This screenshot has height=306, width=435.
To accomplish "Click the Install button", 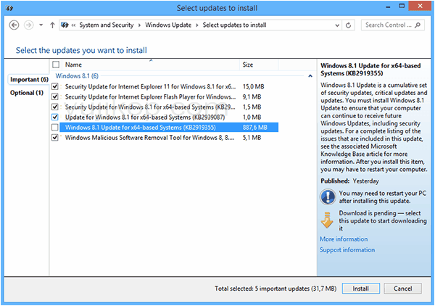I will click(360, 289).
